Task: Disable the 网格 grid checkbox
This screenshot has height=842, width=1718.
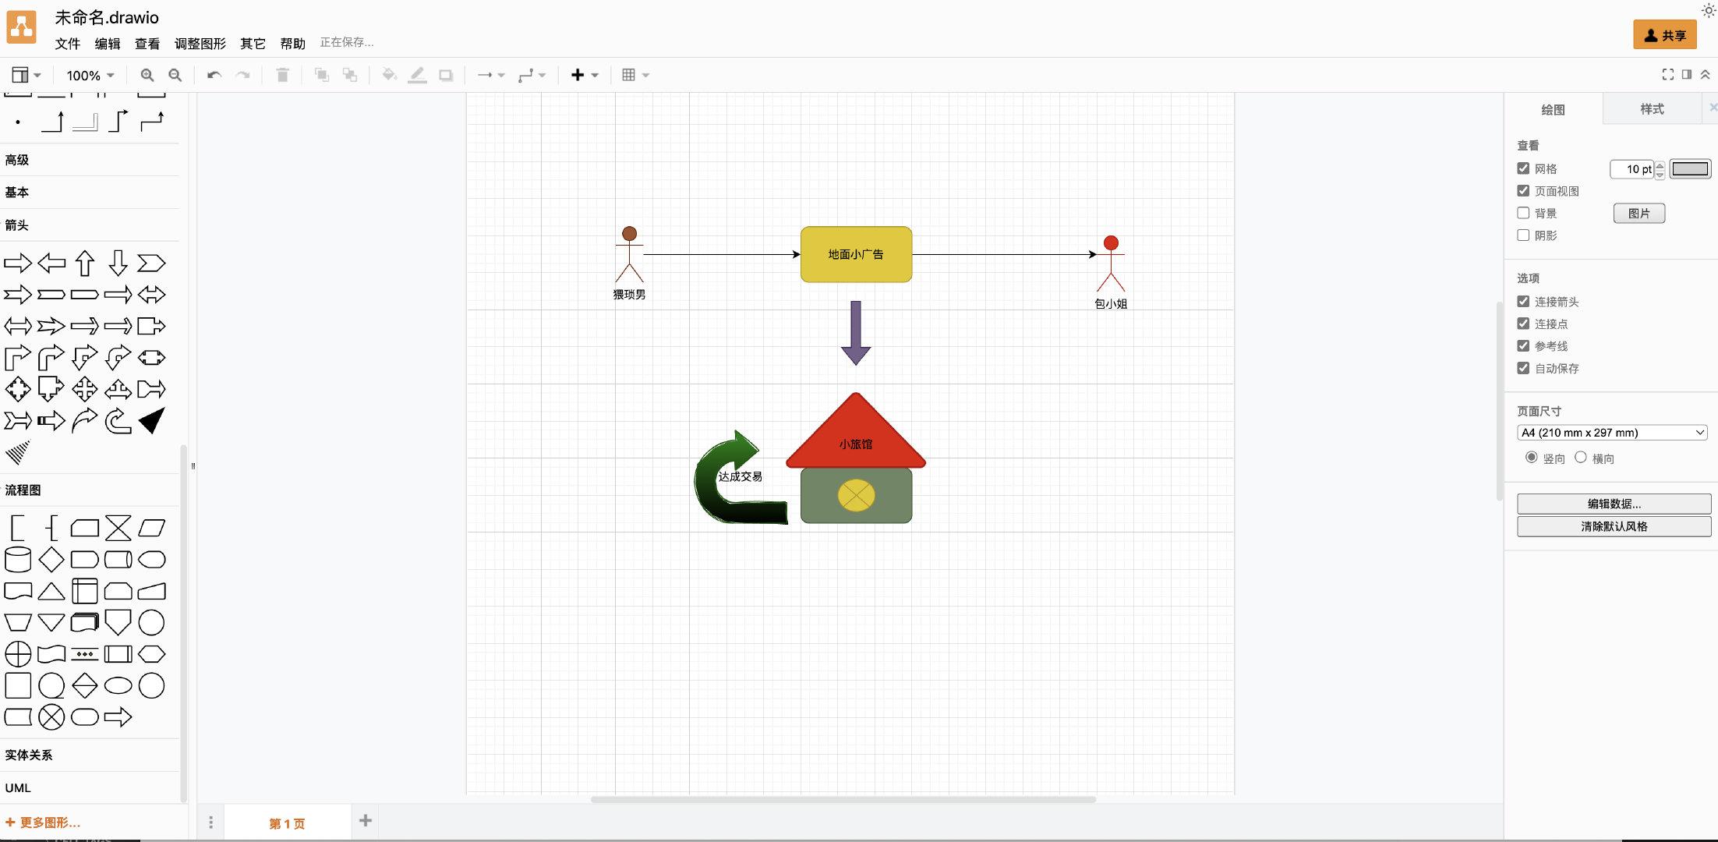Action: [1523, 168]
